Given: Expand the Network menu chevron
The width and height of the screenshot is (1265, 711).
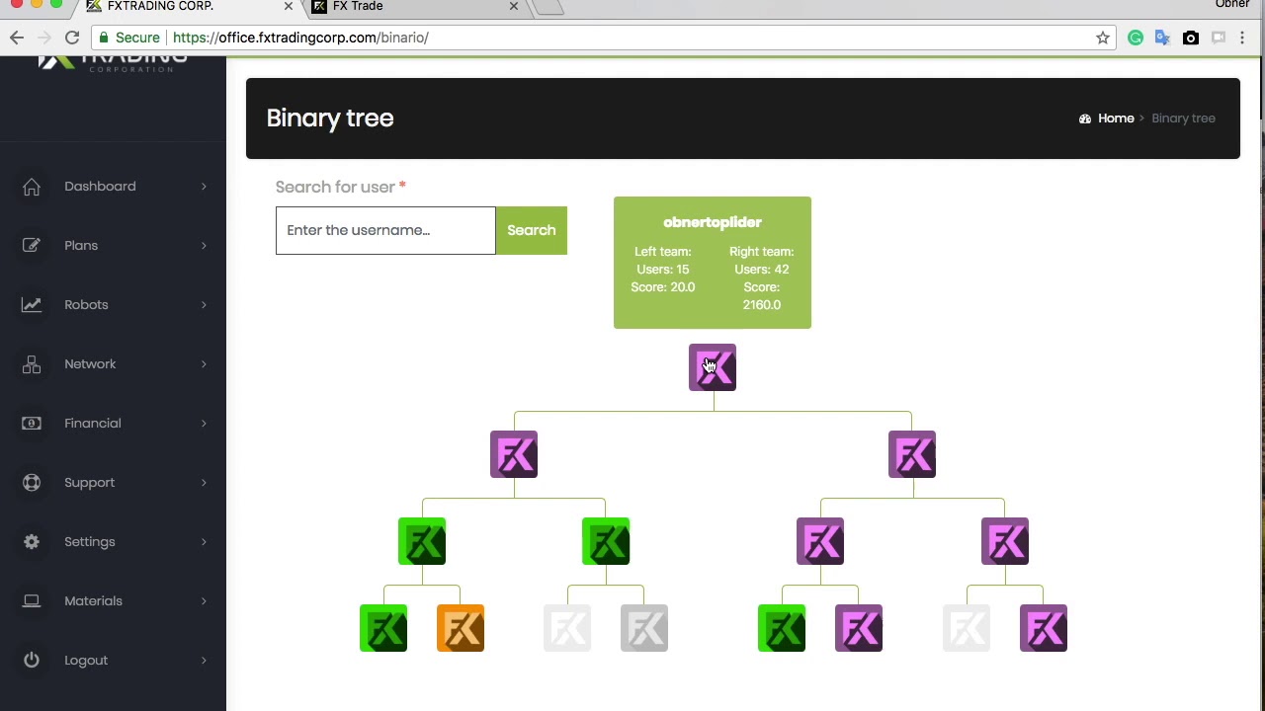Looking at the screenshot, I should click(x=204, y=364).
